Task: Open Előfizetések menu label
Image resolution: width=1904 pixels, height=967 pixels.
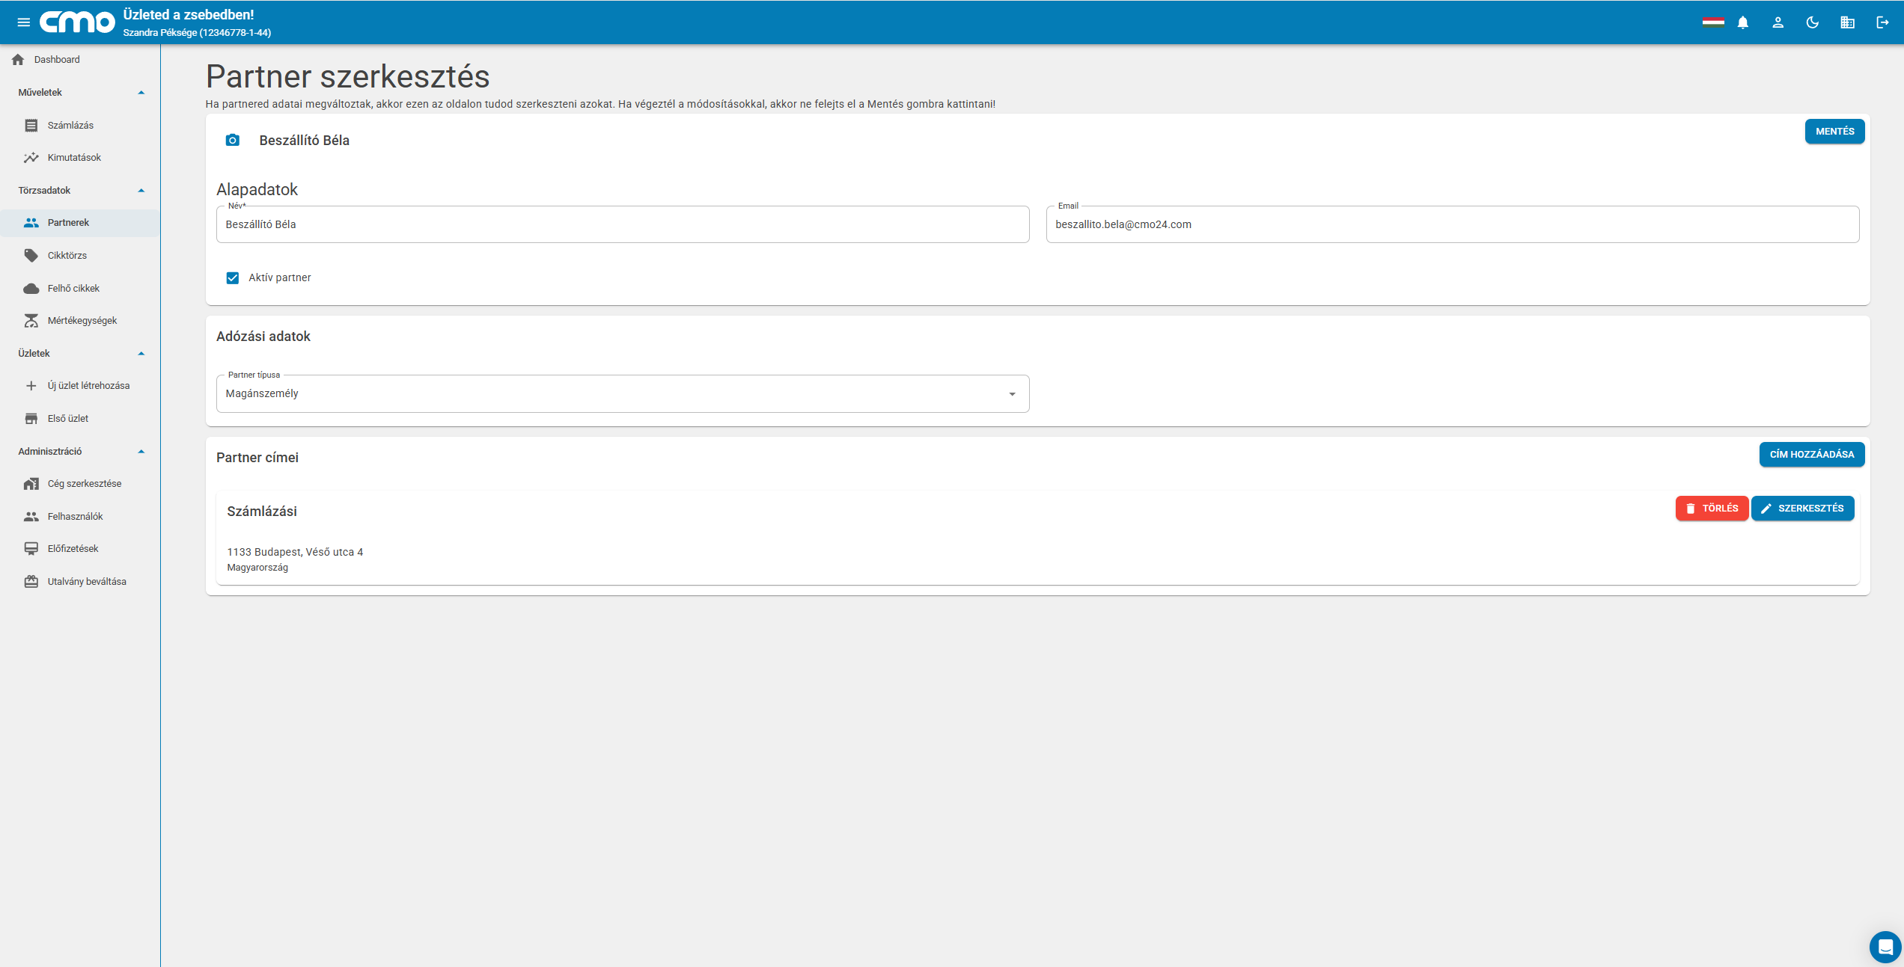Action: click(73, 549)
